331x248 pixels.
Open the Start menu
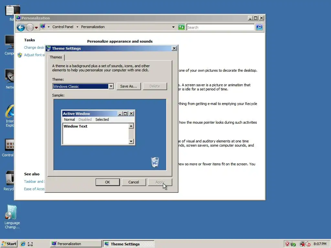(9, 244)
